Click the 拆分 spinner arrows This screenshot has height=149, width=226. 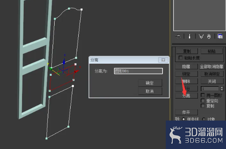point(222,89)
